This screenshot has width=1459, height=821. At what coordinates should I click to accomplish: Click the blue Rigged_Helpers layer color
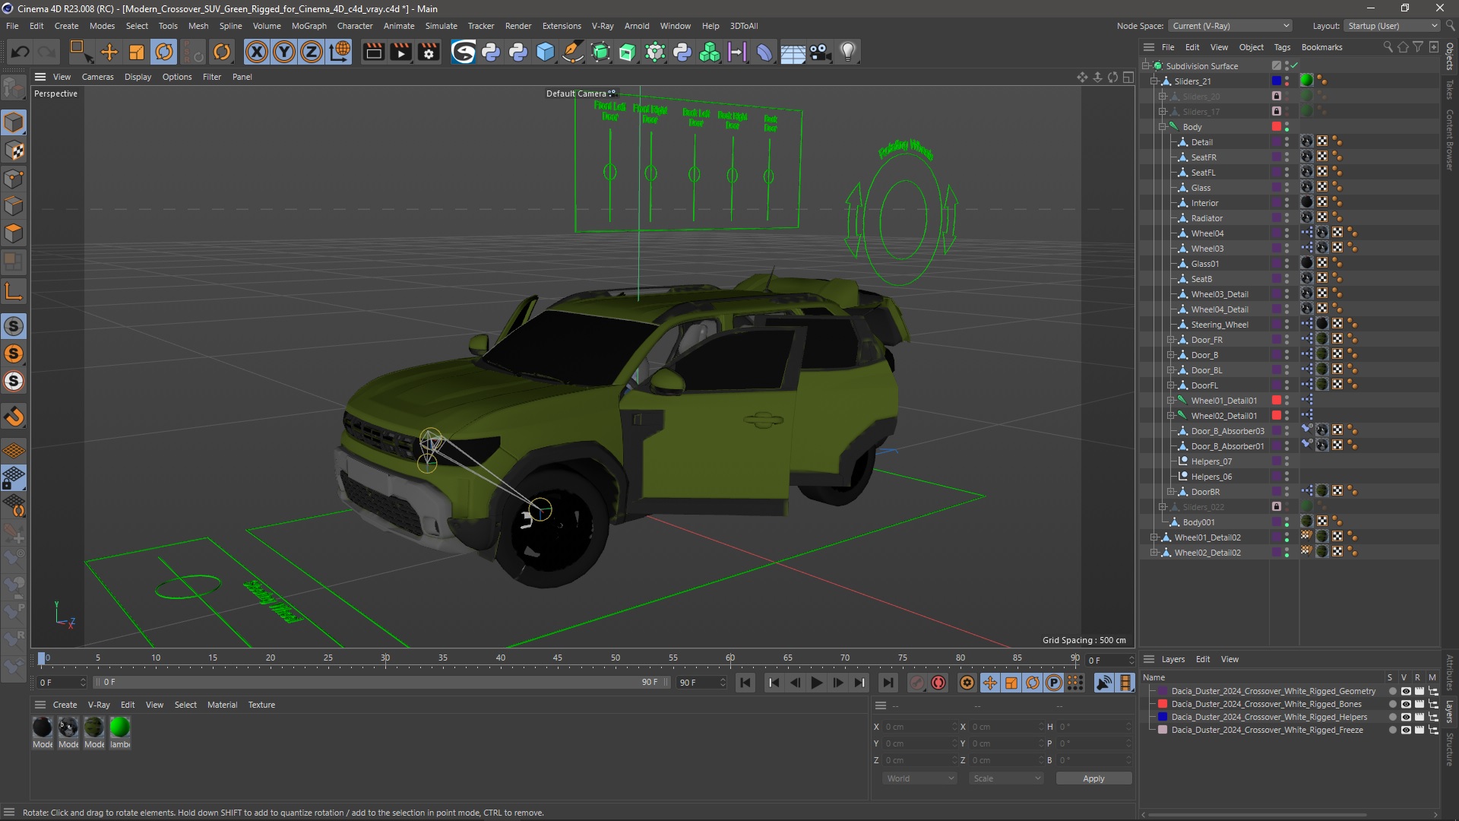(x=1162, y=718)
